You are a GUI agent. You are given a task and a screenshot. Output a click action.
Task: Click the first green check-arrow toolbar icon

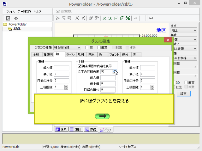click(116, 18)
